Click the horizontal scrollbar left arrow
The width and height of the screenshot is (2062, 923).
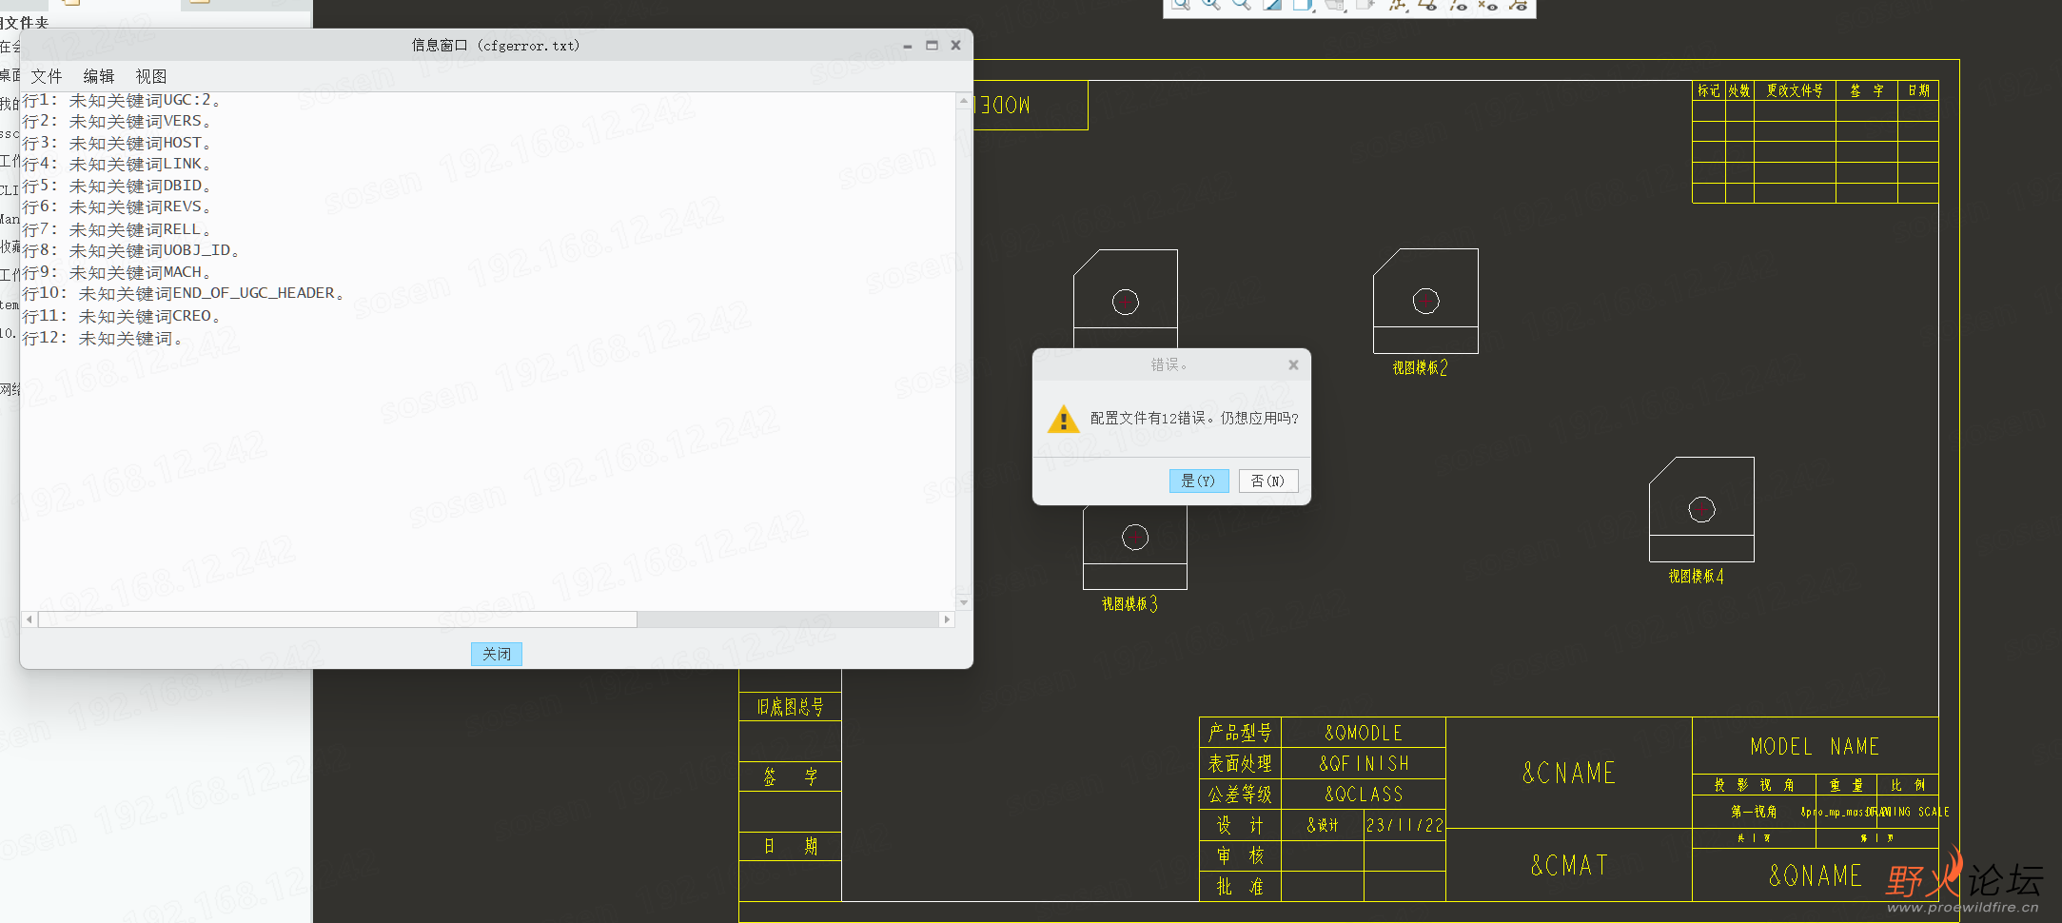pos(29,619)
